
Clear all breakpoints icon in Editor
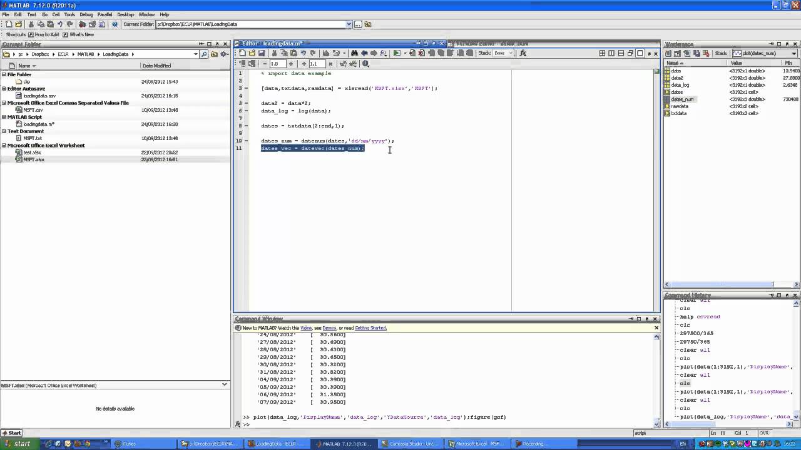[x=422, y=53]
